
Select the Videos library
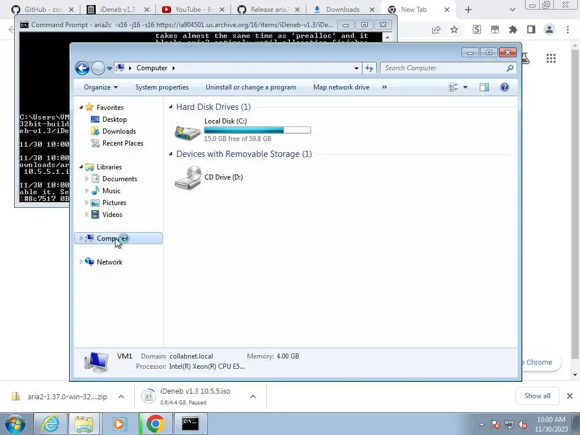click(112, 215)
